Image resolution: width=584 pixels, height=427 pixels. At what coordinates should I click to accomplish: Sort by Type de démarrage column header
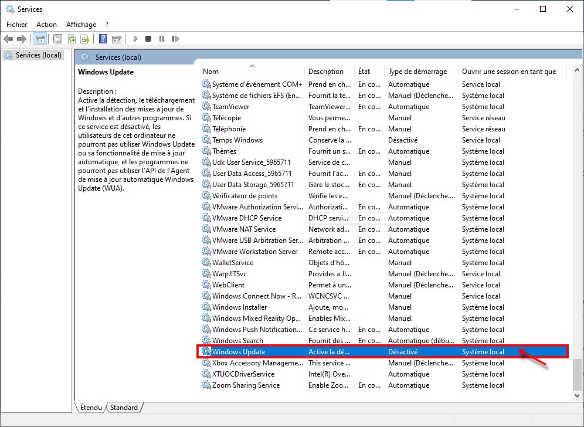pos(421,71)
